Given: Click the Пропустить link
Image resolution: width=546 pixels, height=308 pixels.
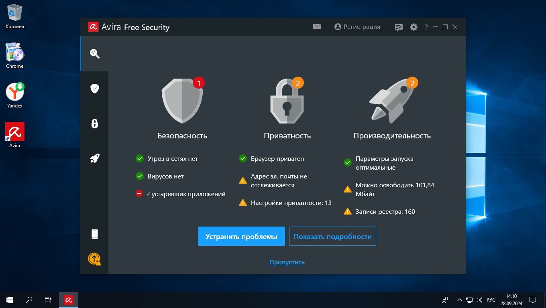Looking at the screenshot, I should [x=287, y=262].
